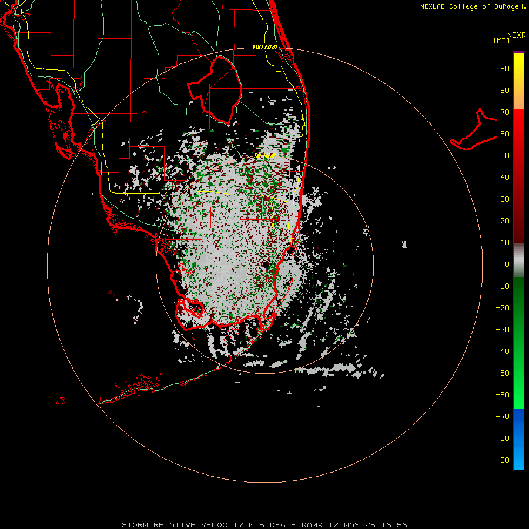Select the -40 knot scale label
Viewport: 529px width, 529px height.
coord(503,351)
